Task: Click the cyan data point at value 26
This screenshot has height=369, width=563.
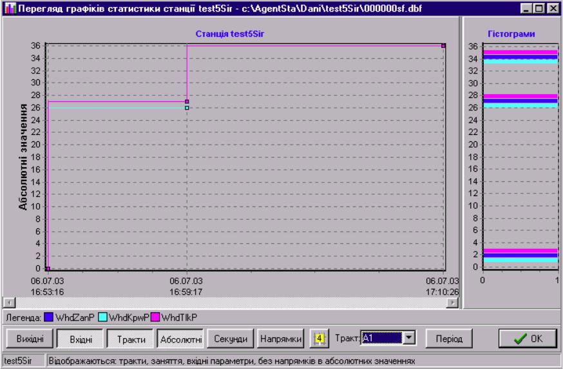Action: [187, 108]
